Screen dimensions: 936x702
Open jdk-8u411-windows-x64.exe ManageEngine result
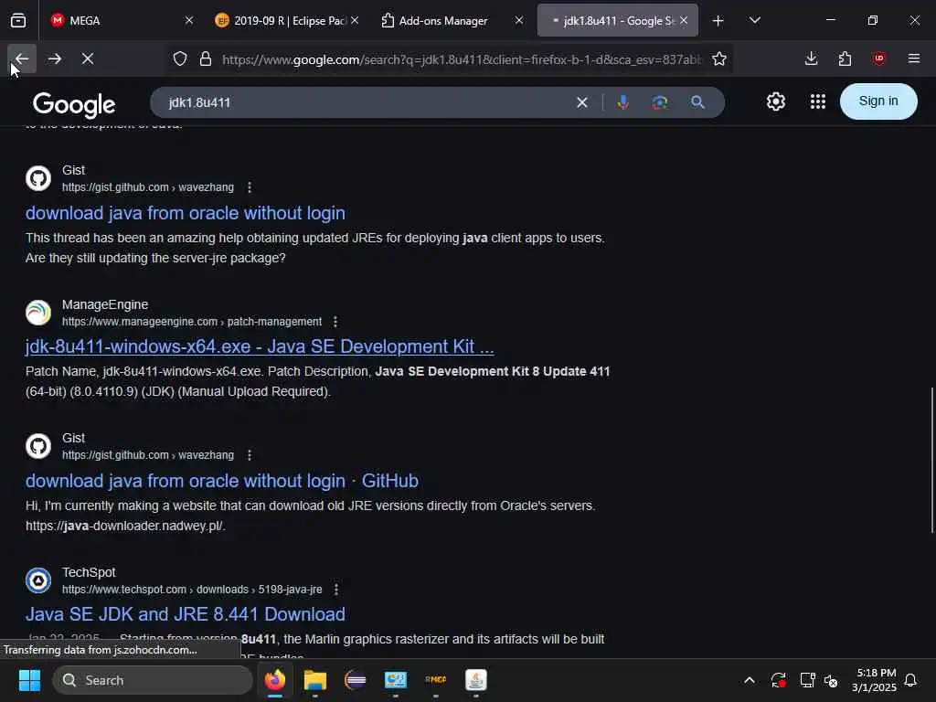click(x=260, y=346)
